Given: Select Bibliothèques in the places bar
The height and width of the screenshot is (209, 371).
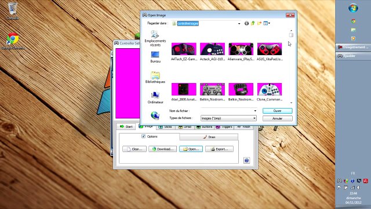Looking at the screenshot, I should (155, 77).
